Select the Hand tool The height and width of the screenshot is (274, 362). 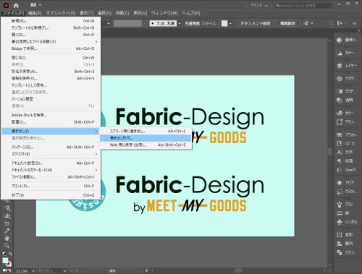(7, 239)
